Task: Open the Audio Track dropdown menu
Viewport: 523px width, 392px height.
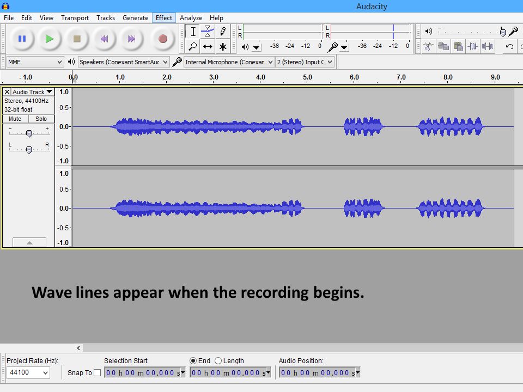Action: [x=33, y=91]
